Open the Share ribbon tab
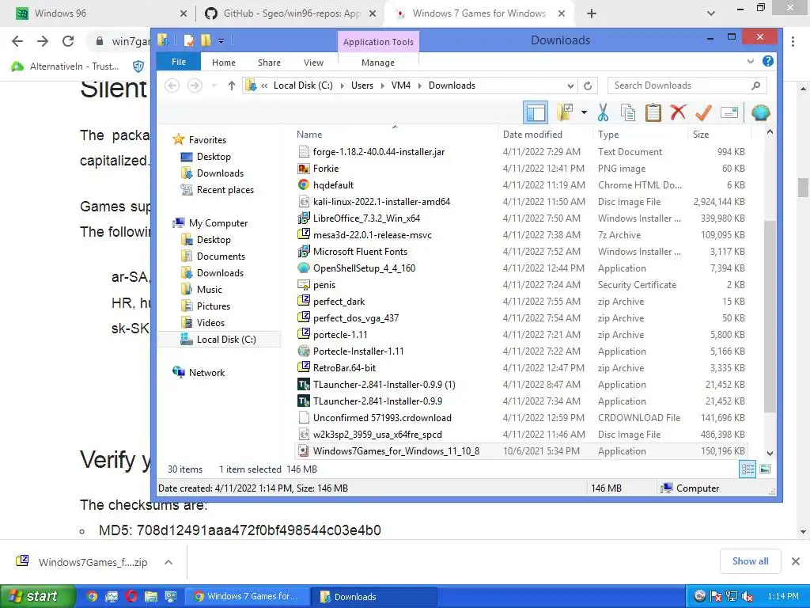 (x=269, y=63)
